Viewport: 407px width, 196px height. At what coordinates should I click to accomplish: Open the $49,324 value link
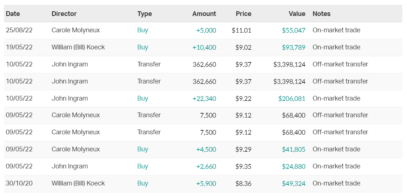tap(294, 183)
